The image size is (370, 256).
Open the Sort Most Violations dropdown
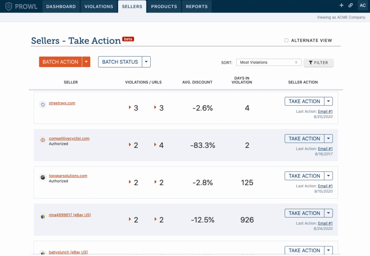click(269, 62)
